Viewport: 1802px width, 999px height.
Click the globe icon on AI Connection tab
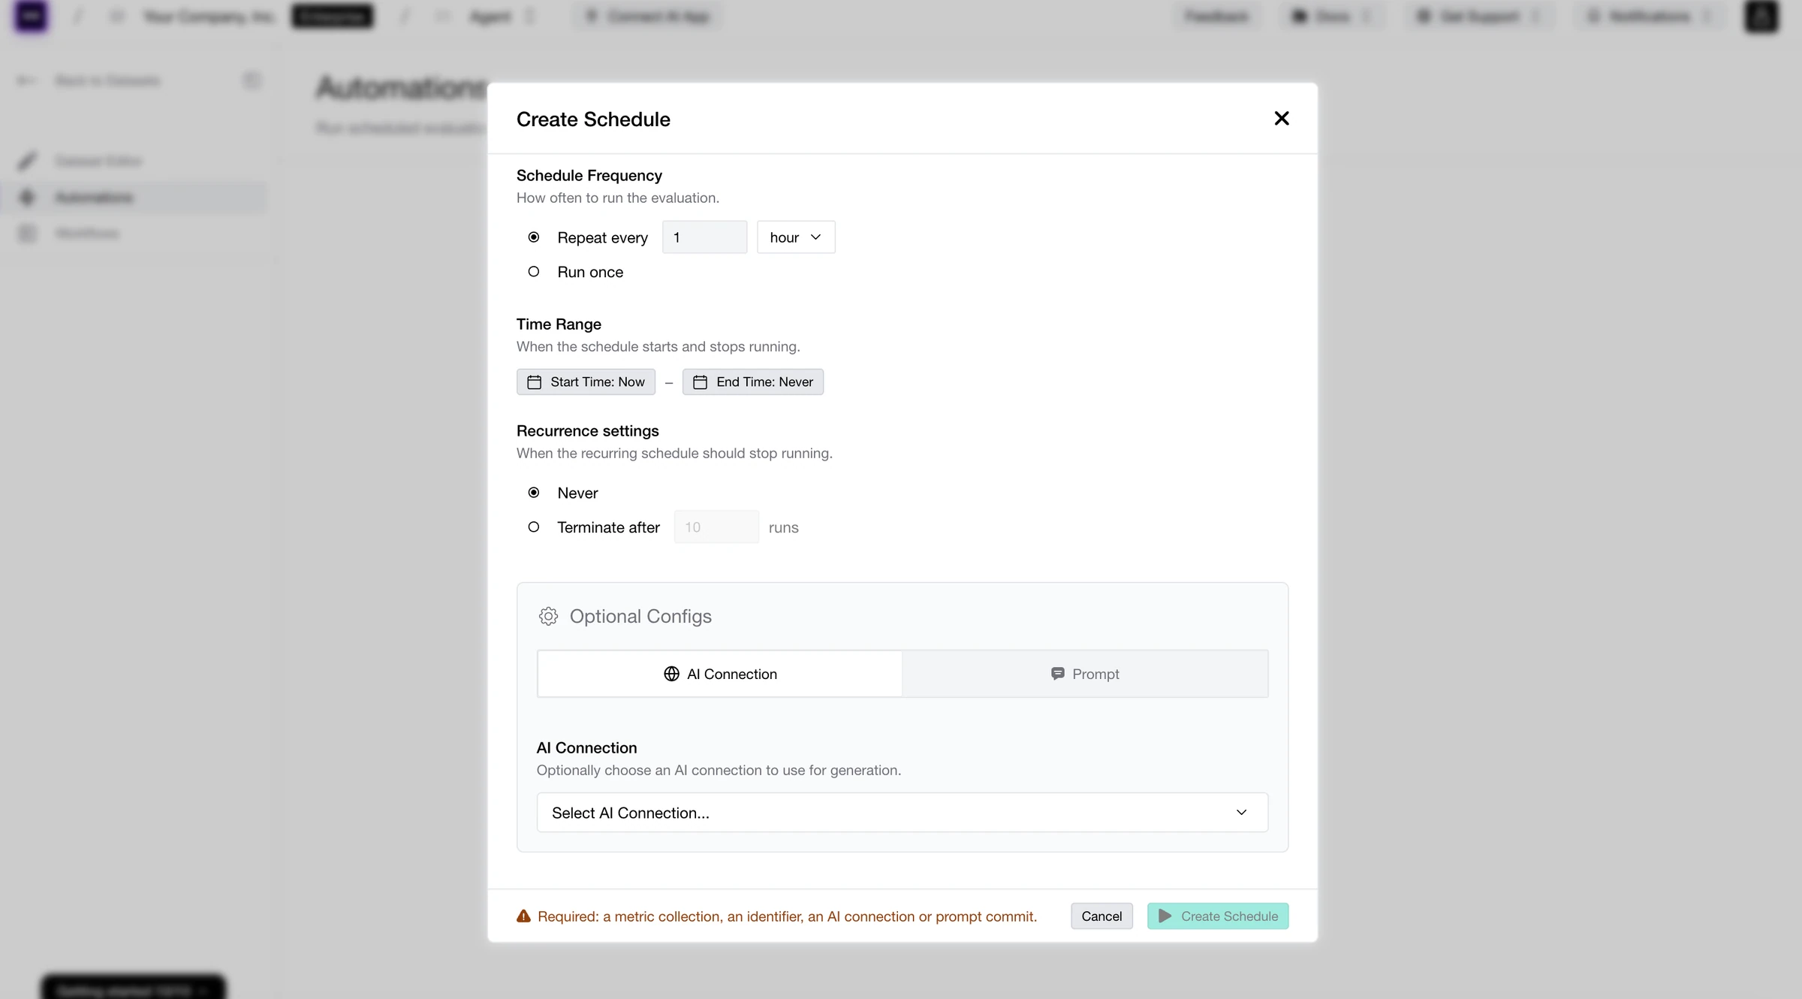pyautogui.click(x=671, y=674)
